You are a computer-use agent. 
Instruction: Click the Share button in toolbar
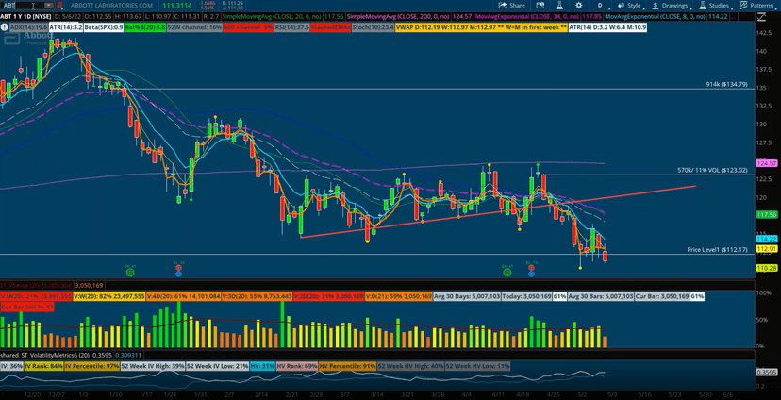pyautogui.click(x=511, y=6)
